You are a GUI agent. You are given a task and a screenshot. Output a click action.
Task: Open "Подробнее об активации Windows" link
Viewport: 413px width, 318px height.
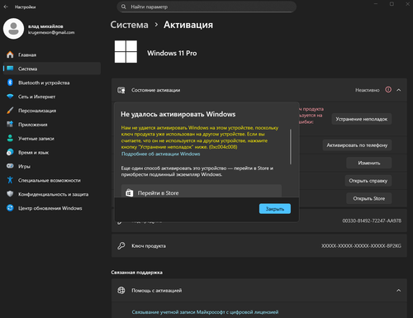click(161, 154)
